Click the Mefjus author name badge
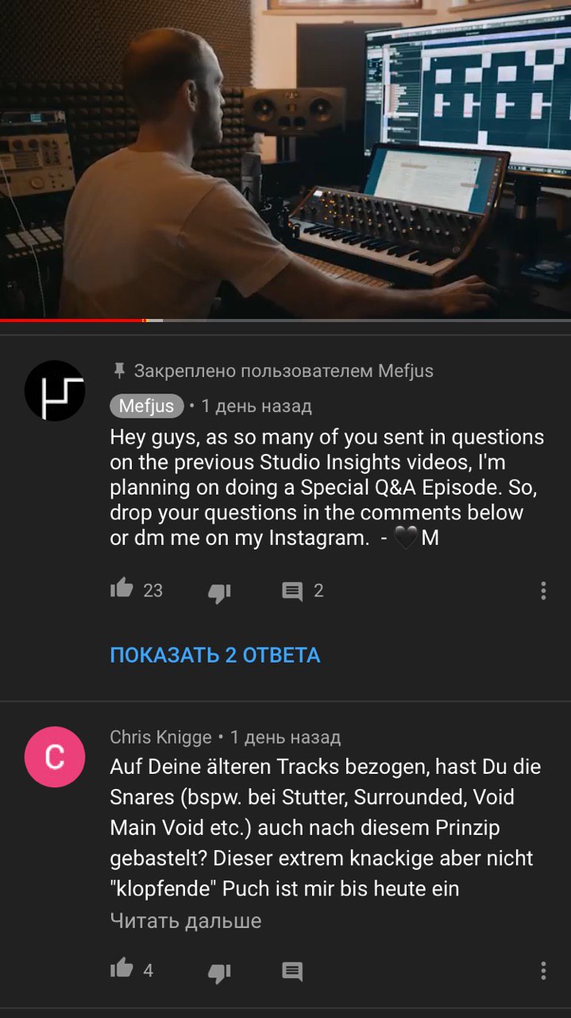The height and width of the screenshot is (1018, 571). [146, 406]
